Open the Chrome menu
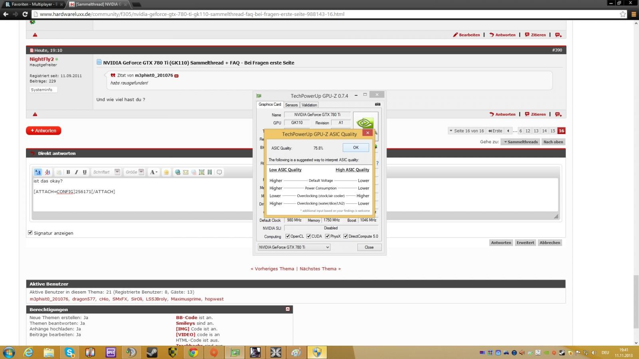Image resolution: width=639 pixels, height=359 pixels. tap(633, 14)
